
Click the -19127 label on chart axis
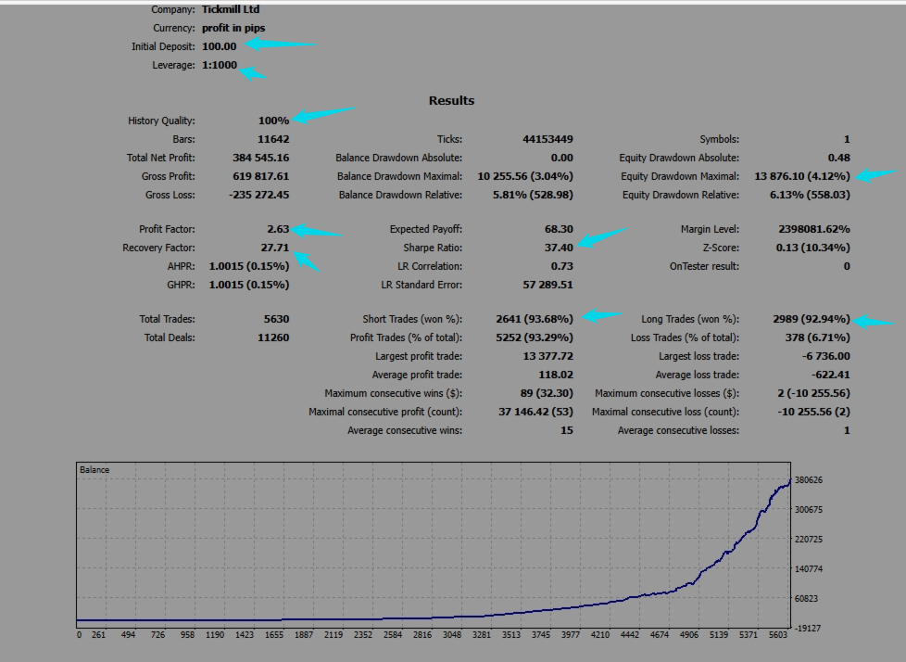coord(809,628)
